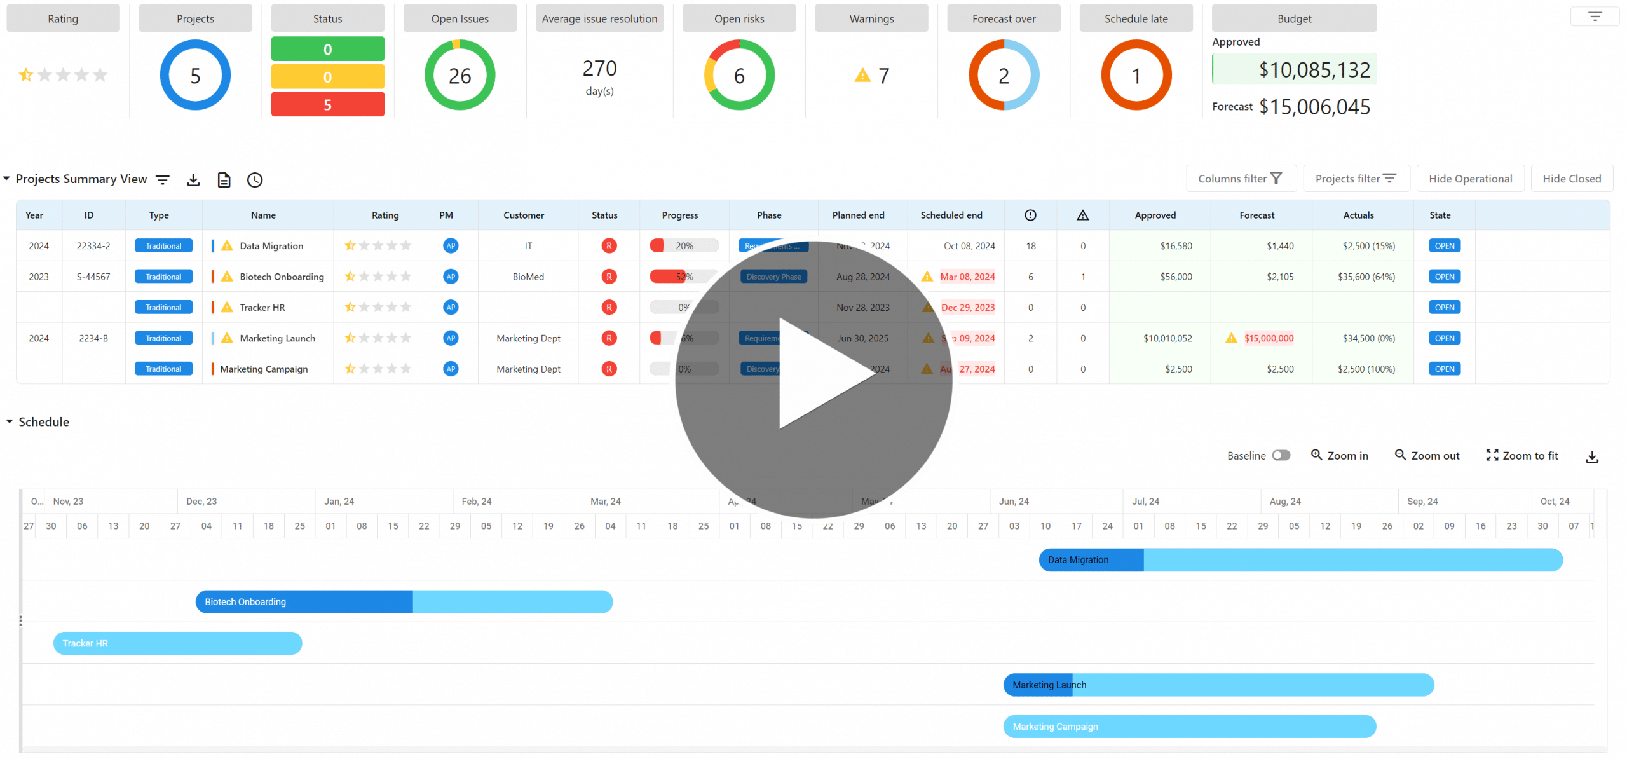The height and width of the screenshot is (759, 1627).
Task: Open the history clock icon
Action: pyautogui.click(x=255, y=180)
